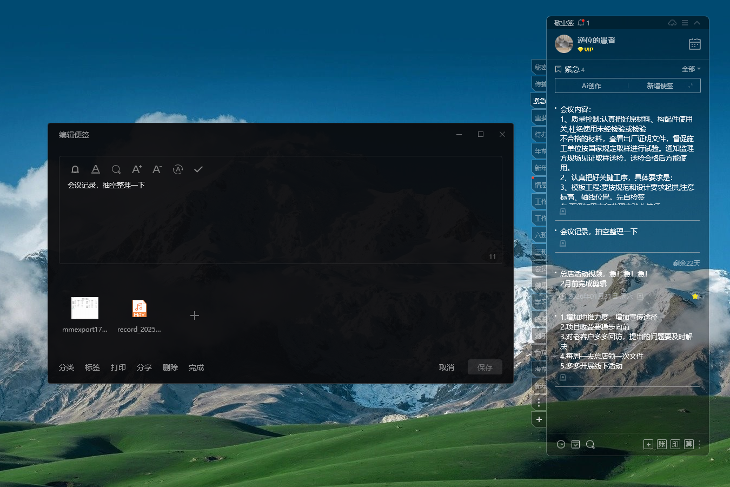Open calendar view icon beside username
This screenshot has width=730, height=487.
(694, 44)
